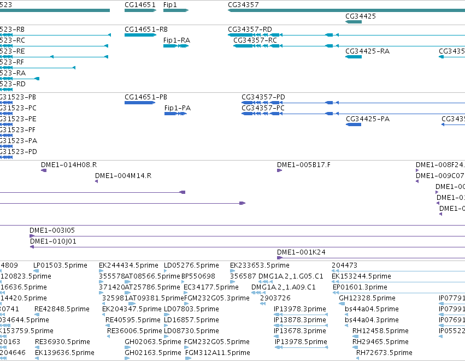The width and height of the screenshot is (465, 361).
Task: Select EST RE36930.5prime
Action: tap(62, 342)
